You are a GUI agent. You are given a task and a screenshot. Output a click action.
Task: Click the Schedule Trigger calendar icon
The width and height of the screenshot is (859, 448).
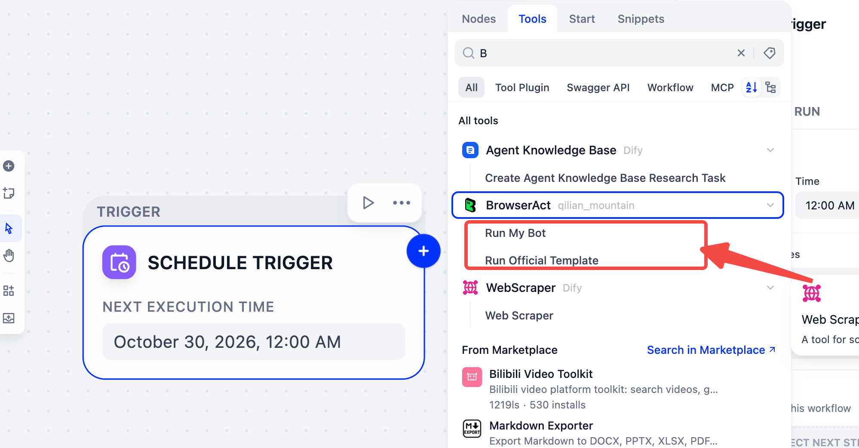[x=119, y=262]
